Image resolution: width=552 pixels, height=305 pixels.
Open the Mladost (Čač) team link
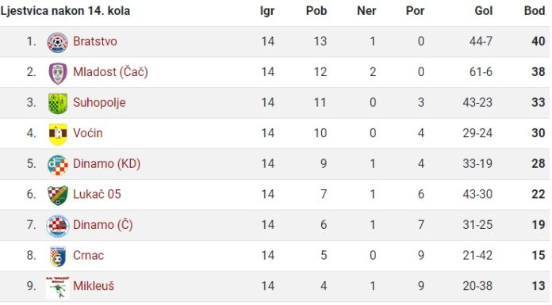110,72
